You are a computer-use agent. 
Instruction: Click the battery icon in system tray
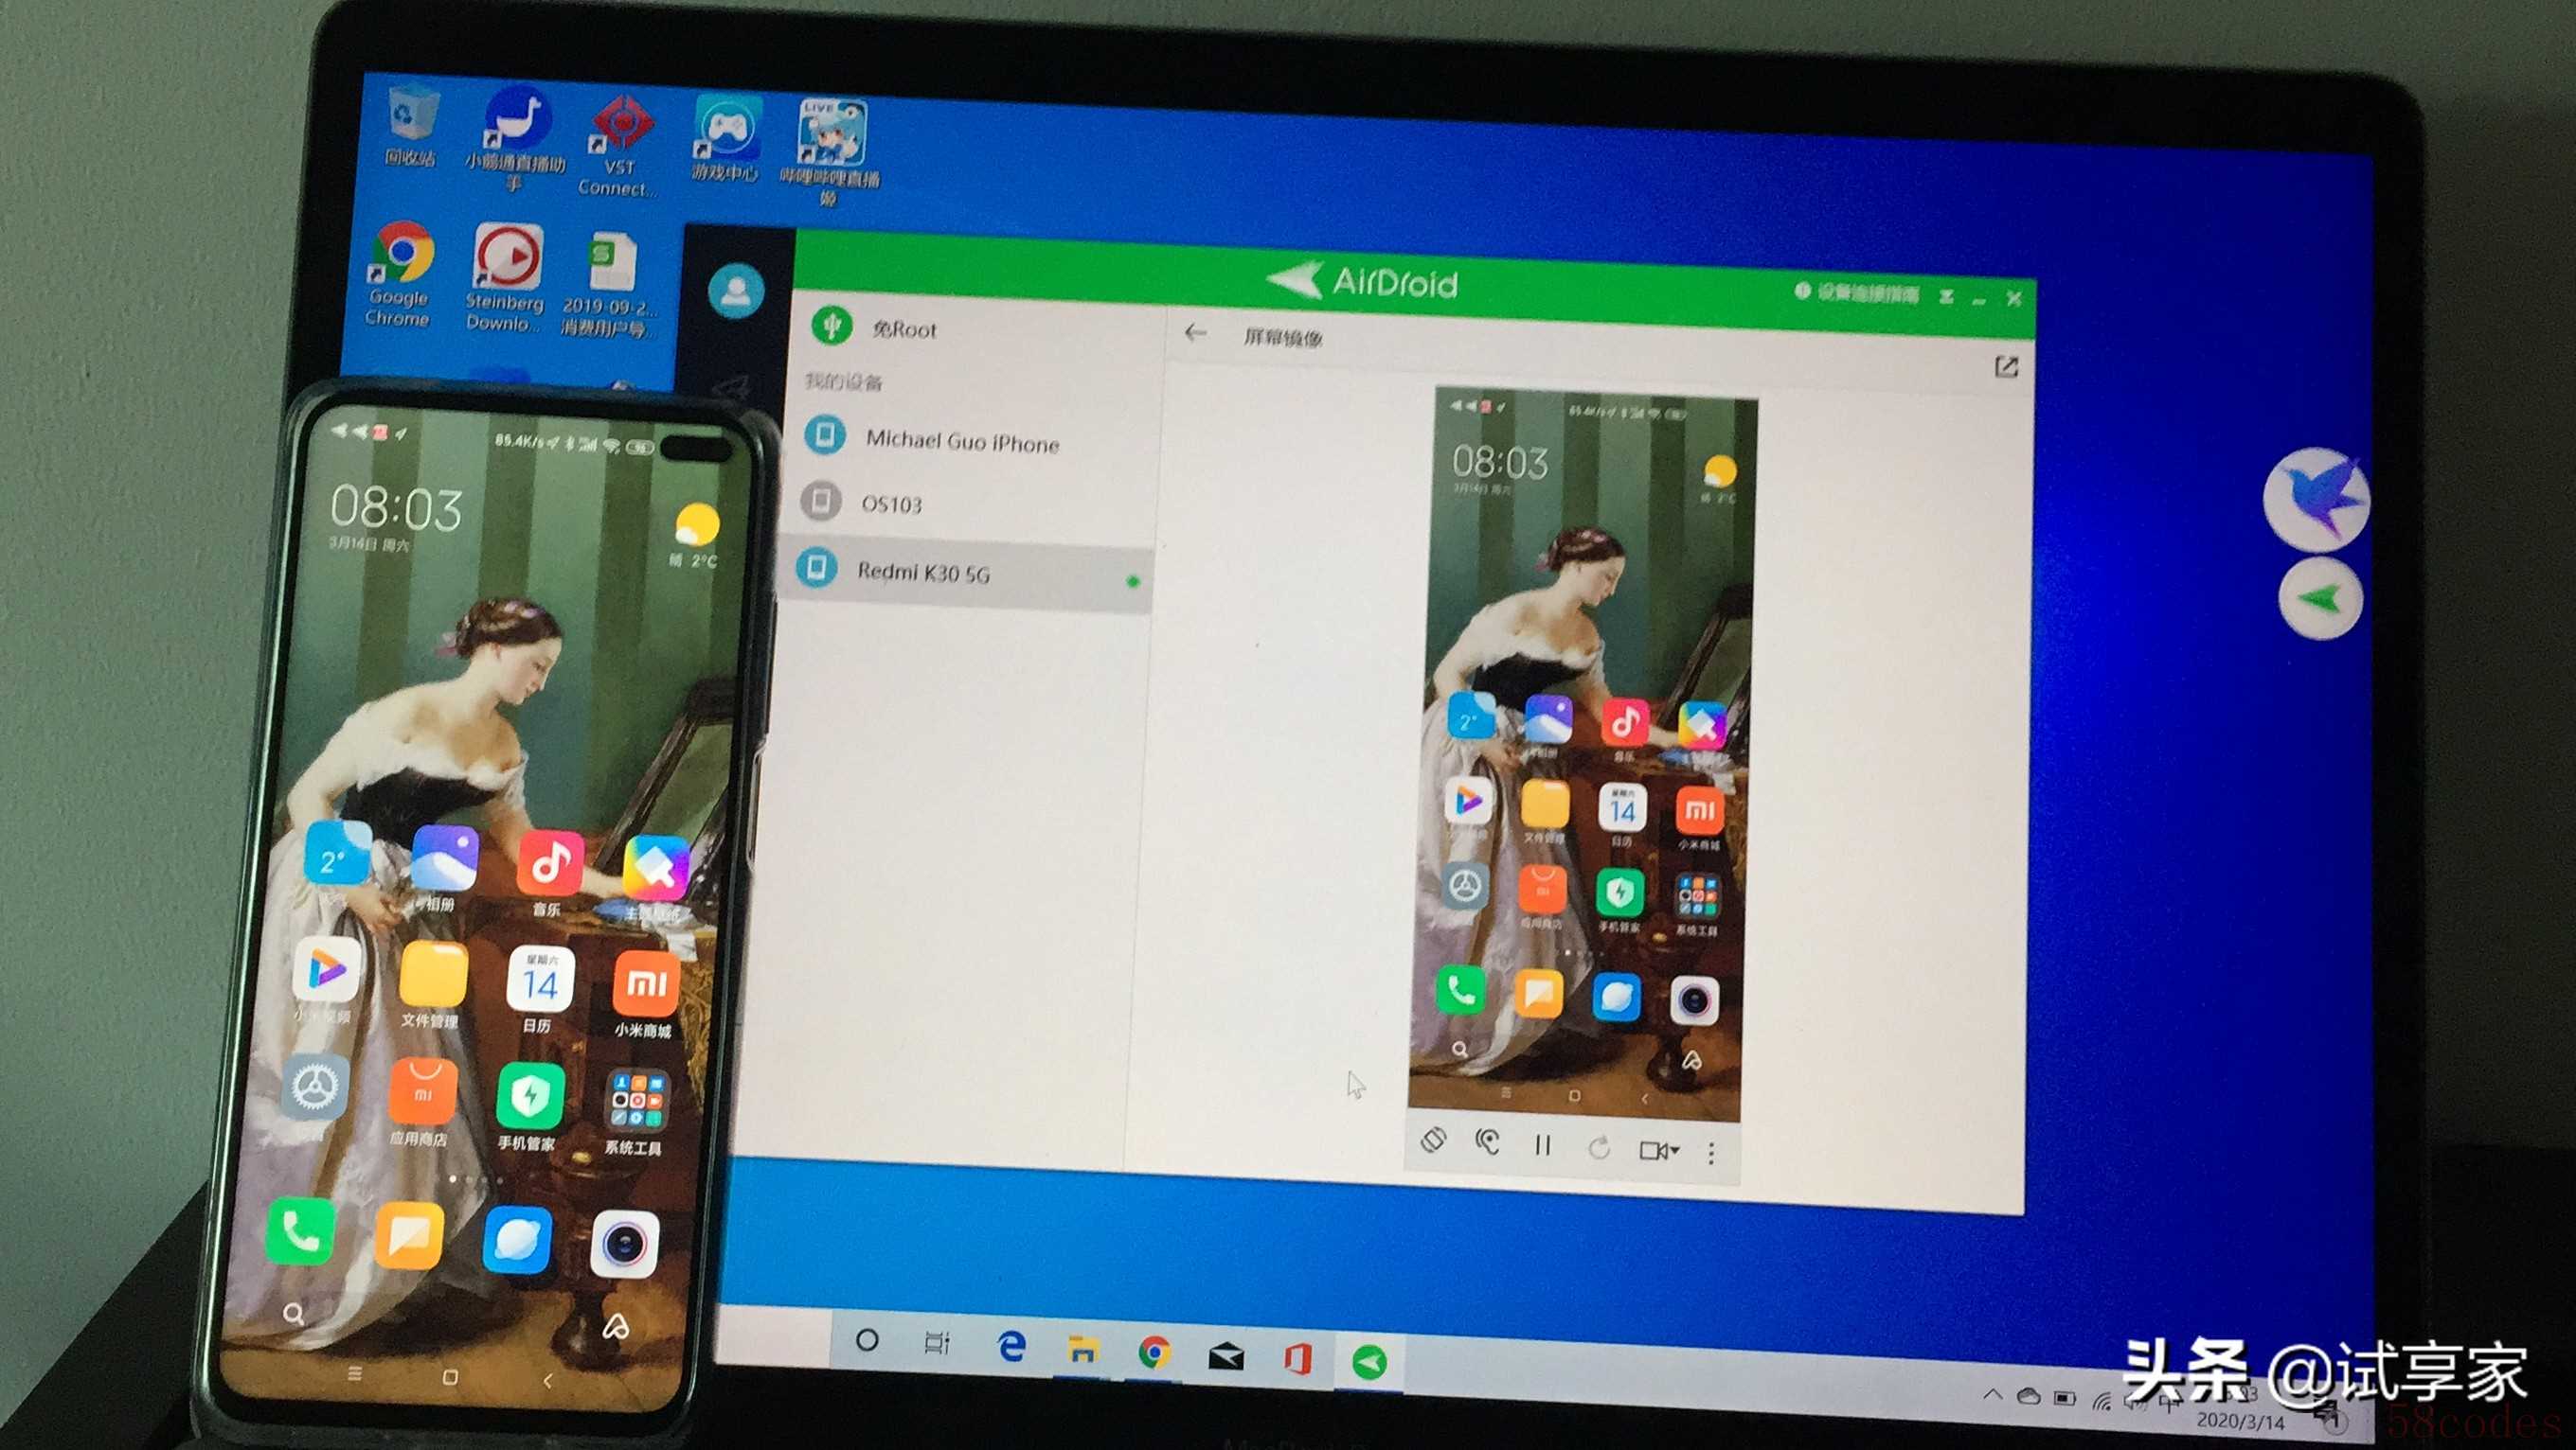click(2064, 1398)
